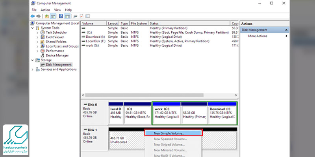The width and height of the screenshot is (315, 157).
Task: Open Help via blue question mark icon
Action: click(x=61, y=16)
